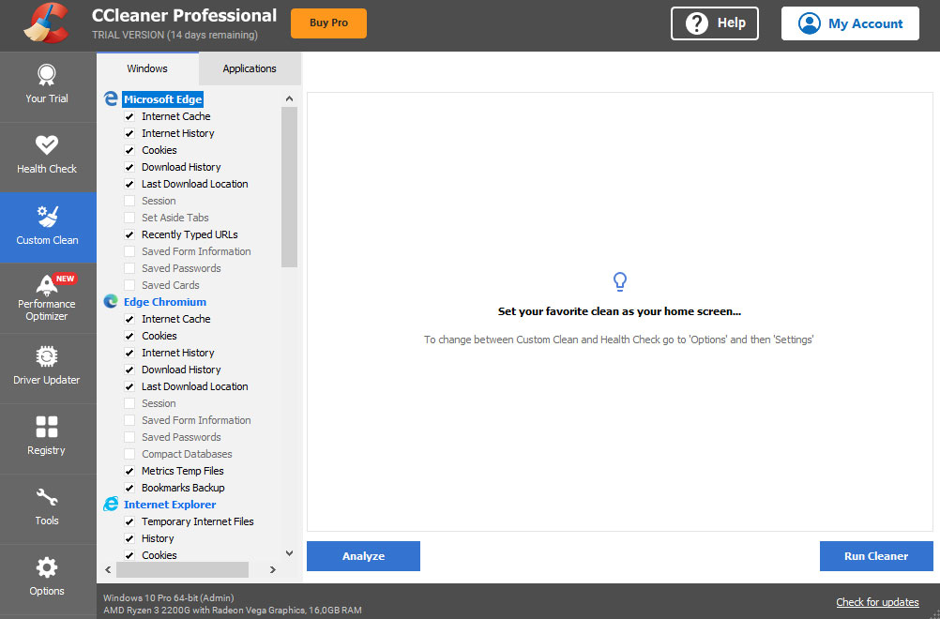The width and height of the screenshot is (940, 619).
Task: Click the Analyze button
Action: 363,556
